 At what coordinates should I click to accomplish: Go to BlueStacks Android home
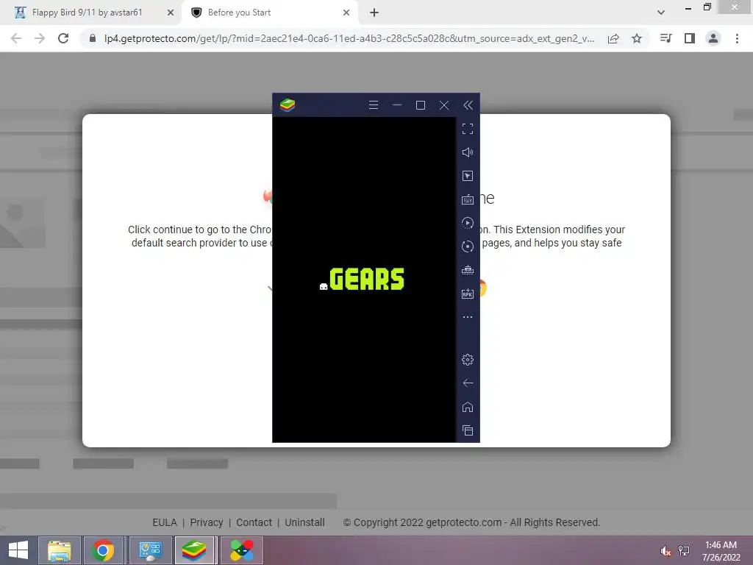coord(468,407)
